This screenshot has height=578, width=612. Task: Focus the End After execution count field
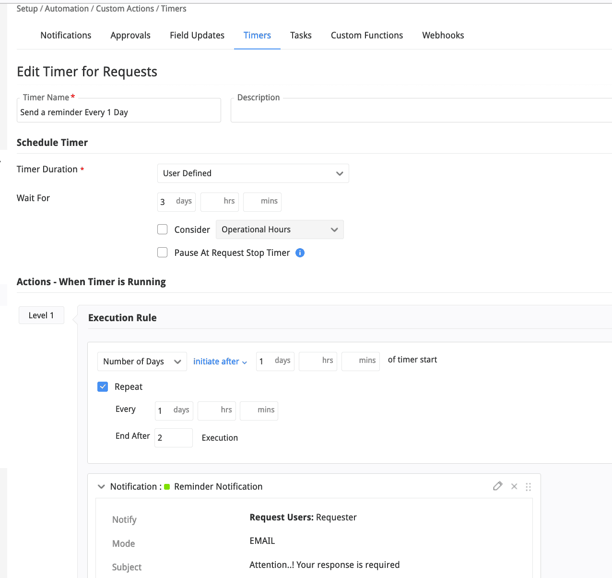pyautogui.click(x=173, y=438)
